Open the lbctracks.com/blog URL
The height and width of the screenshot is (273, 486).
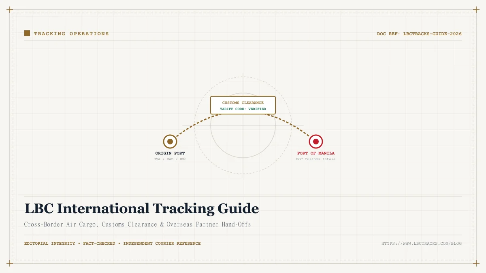pyautogui.click(x=422, y=243)
